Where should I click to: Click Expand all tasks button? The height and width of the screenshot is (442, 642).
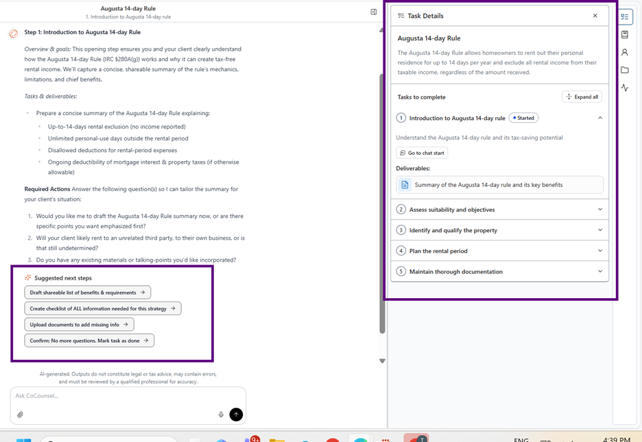click(582, 97)
